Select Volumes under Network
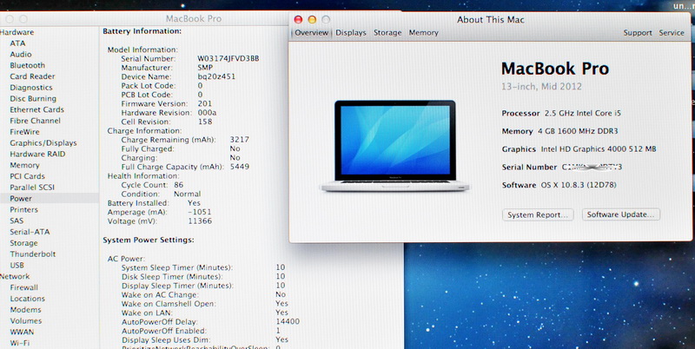Screen dimensions: 695x349 pos(26,320)
